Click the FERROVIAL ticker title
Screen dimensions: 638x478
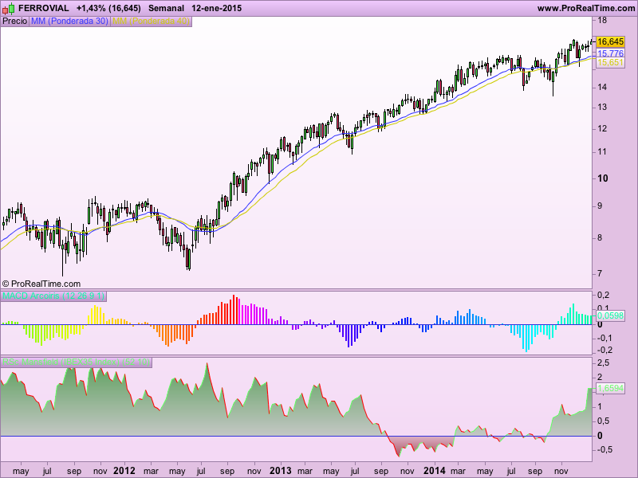coord(44,8)
